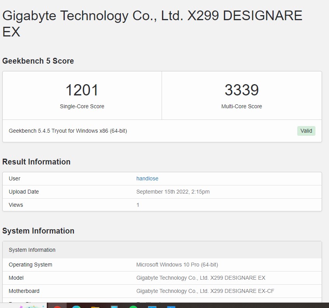Click the Model value X299 DESIGNARE EX

click(x=201, y=278)
